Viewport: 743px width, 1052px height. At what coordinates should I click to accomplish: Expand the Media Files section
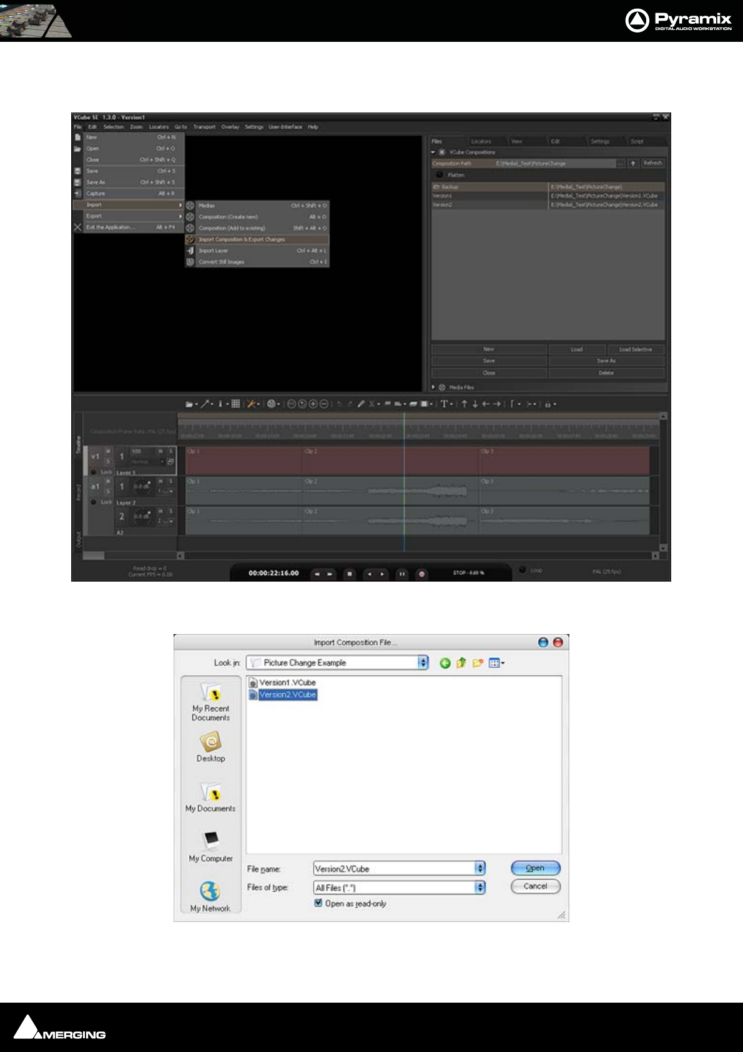click(433, 387)
